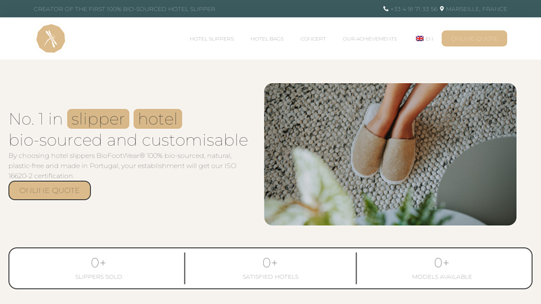Click the top banner bio-sourced slipper tagline

point(124,9)
